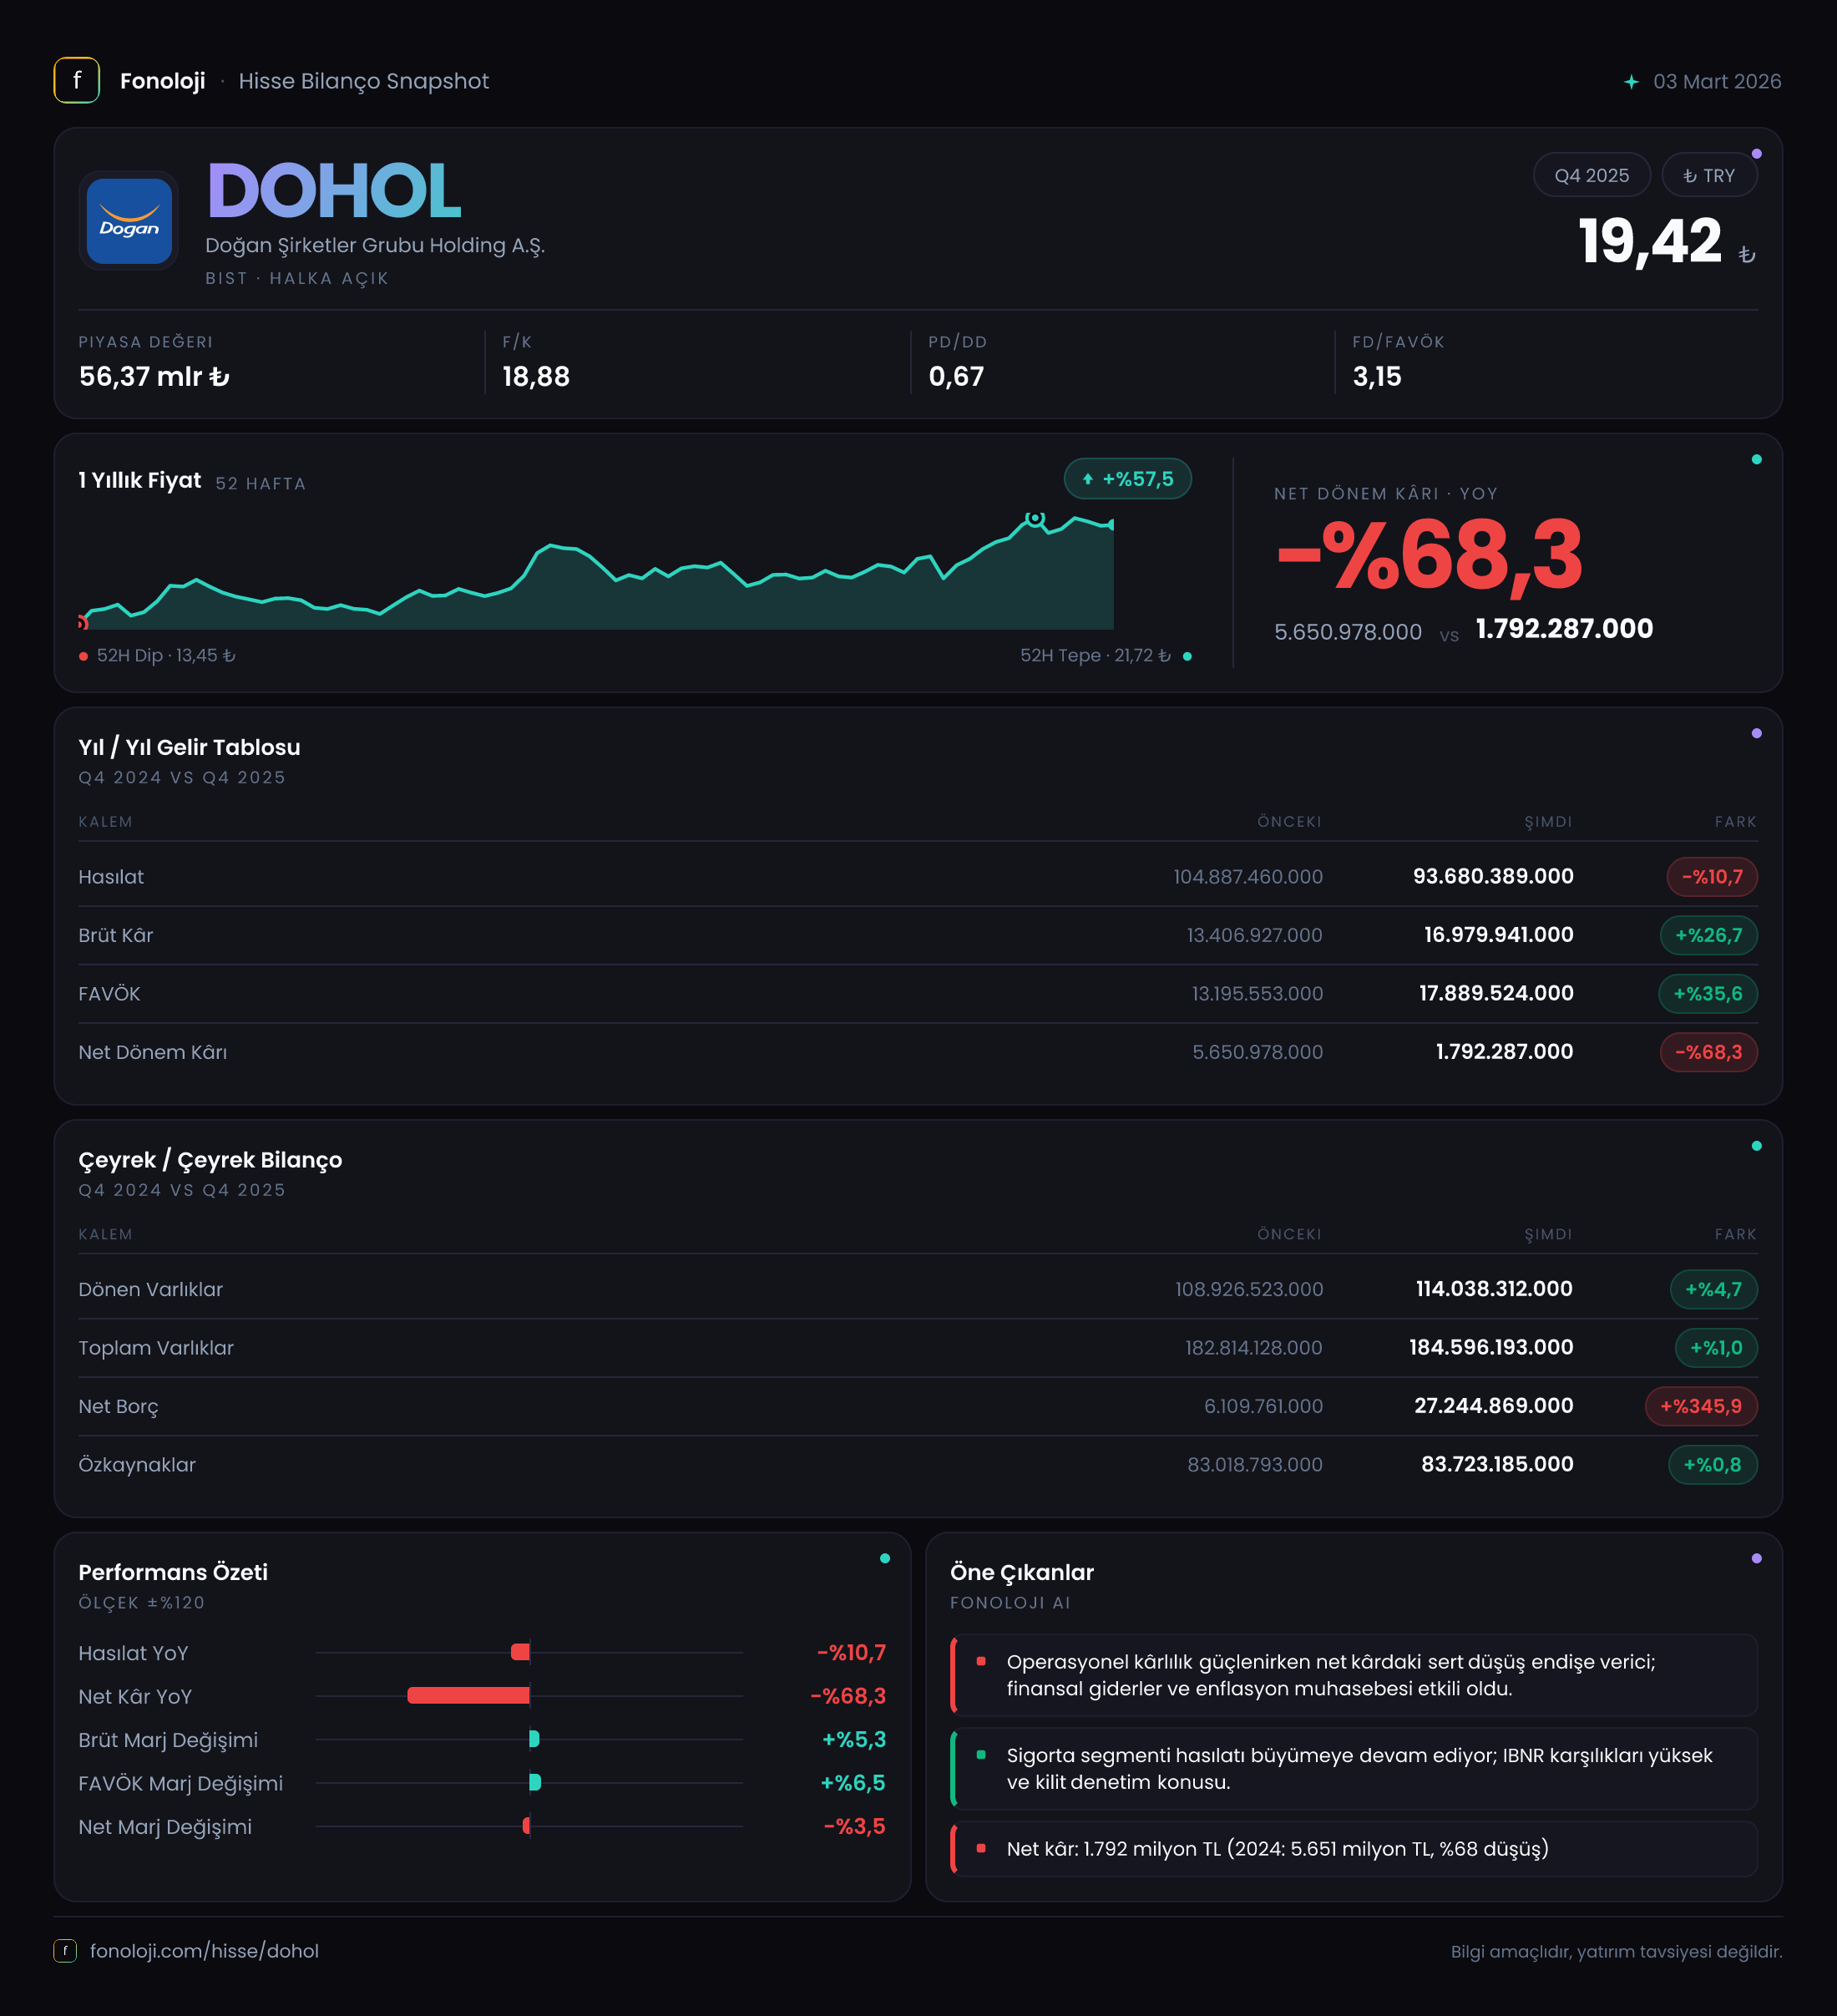Click the Hasılat -%10,7 change badge

(x=1712, y=877)
